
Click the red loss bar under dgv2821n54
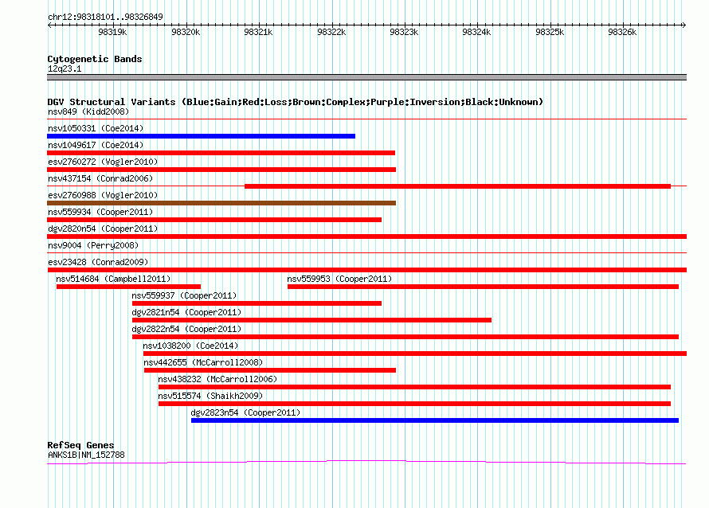pyautogui.click(x=311, y=320)
